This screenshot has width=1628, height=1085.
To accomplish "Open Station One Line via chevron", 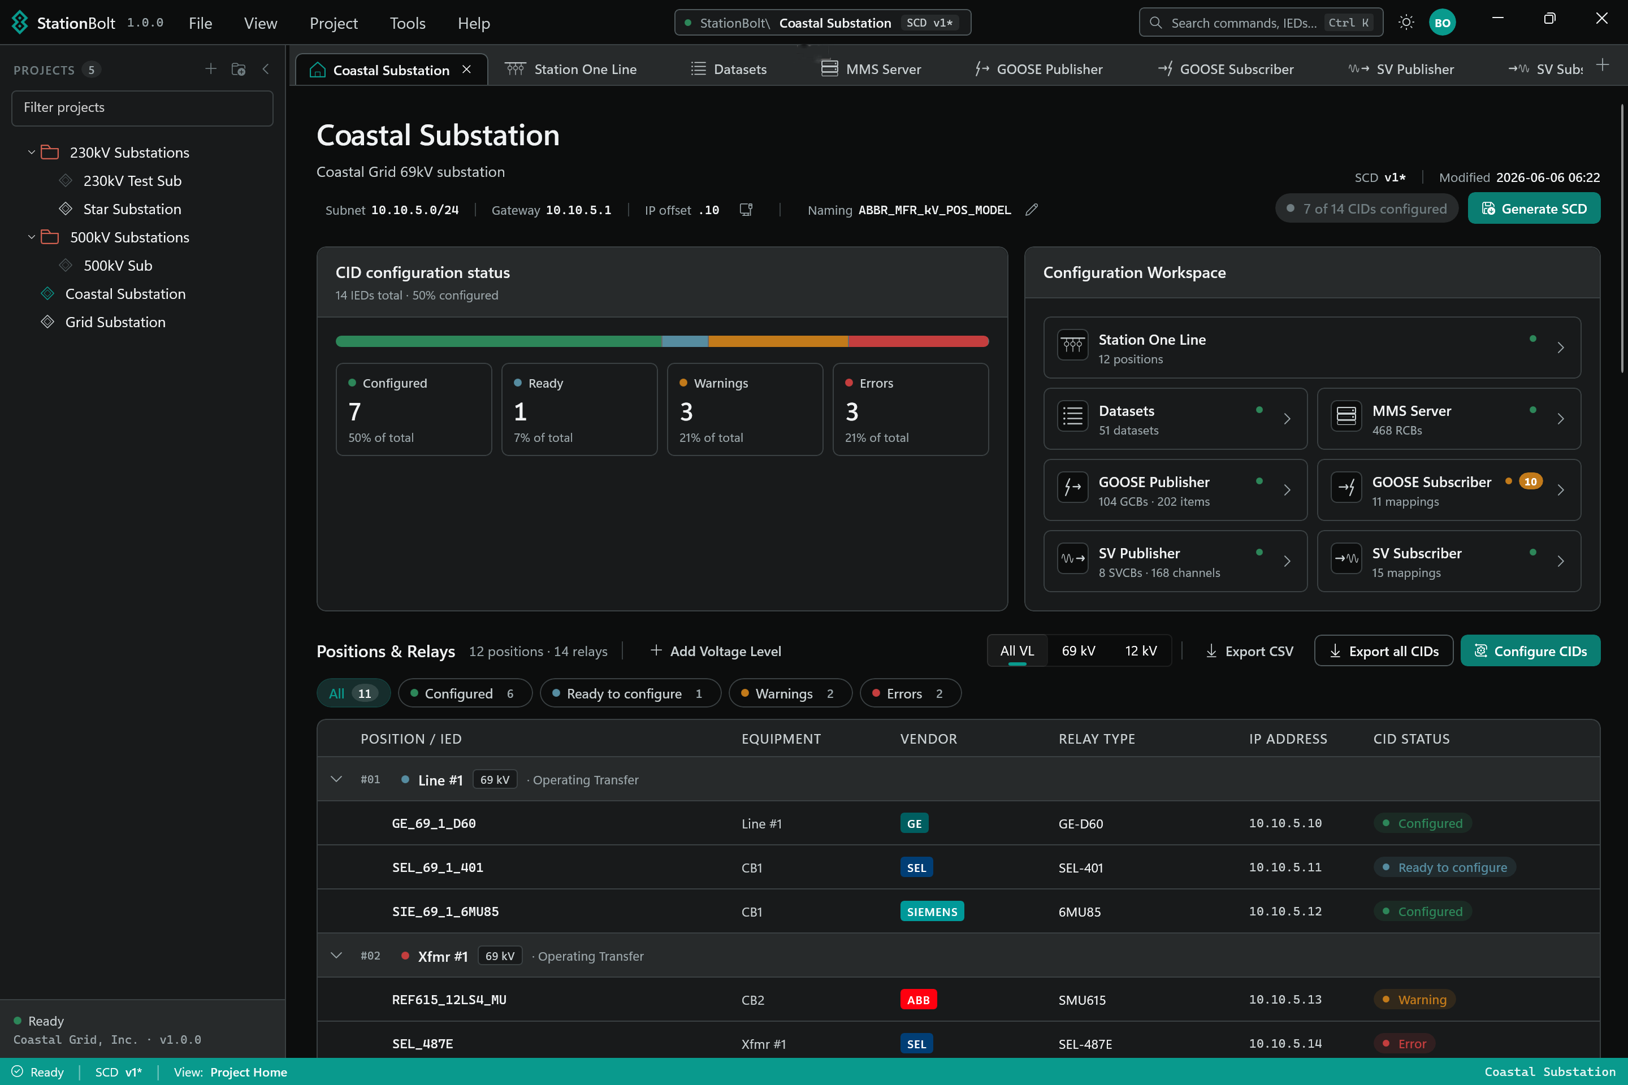I will point(1560,348).
